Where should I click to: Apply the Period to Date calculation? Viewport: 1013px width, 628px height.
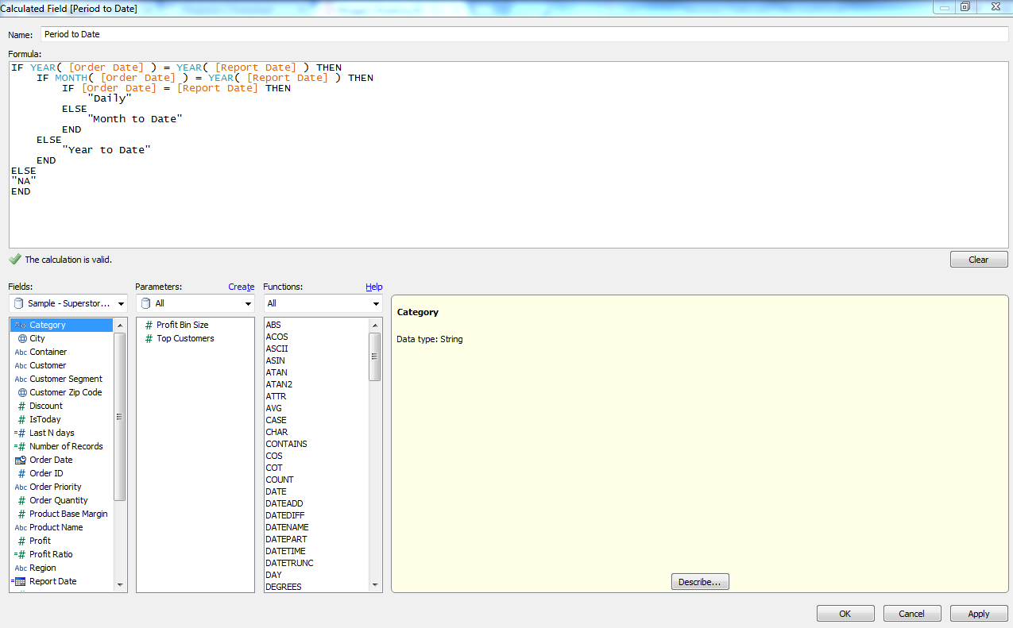coord(979,613)
